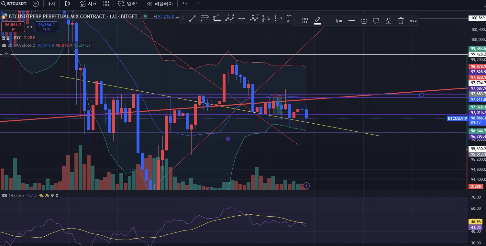Click the yellow 46.96 RSI scale label
The image size is (486, 246).
click(x=476, y=222)
